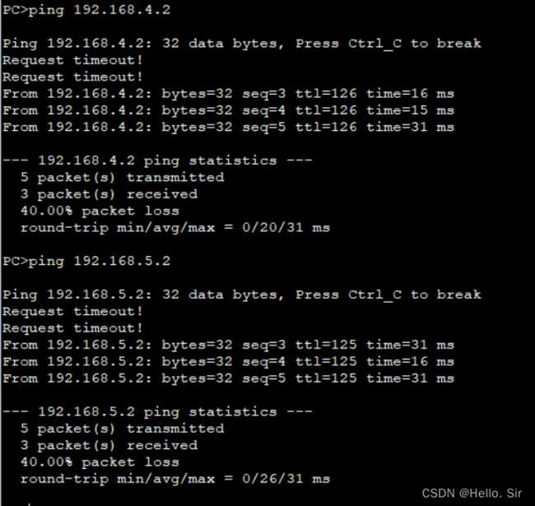535x506 pixels.
Task: Click the '192.168.4.2 ping statistics' header
Action: pyautogui.click(x=157, y=160)
